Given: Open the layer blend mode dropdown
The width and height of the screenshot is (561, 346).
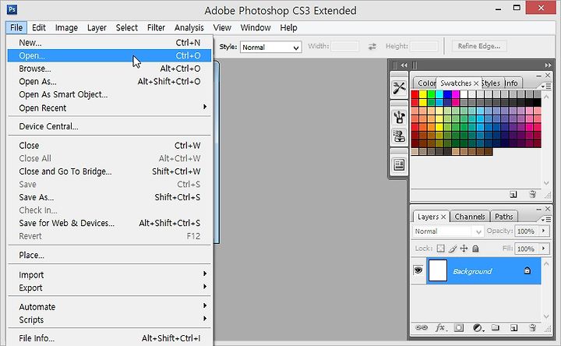Looking at the screenshot, I should tap(448, 231).
